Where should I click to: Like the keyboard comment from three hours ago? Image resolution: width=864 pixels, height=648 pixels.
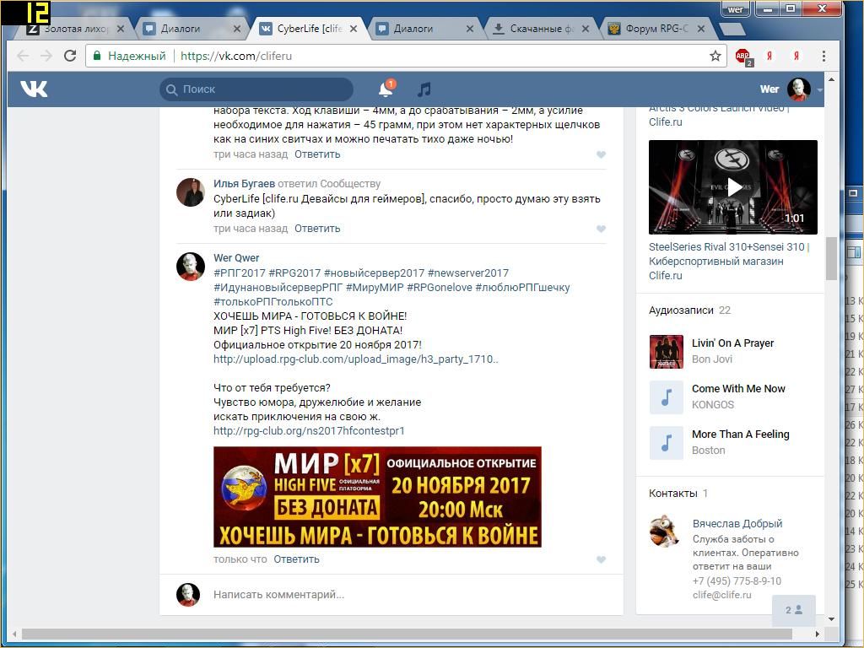[601, 154]
